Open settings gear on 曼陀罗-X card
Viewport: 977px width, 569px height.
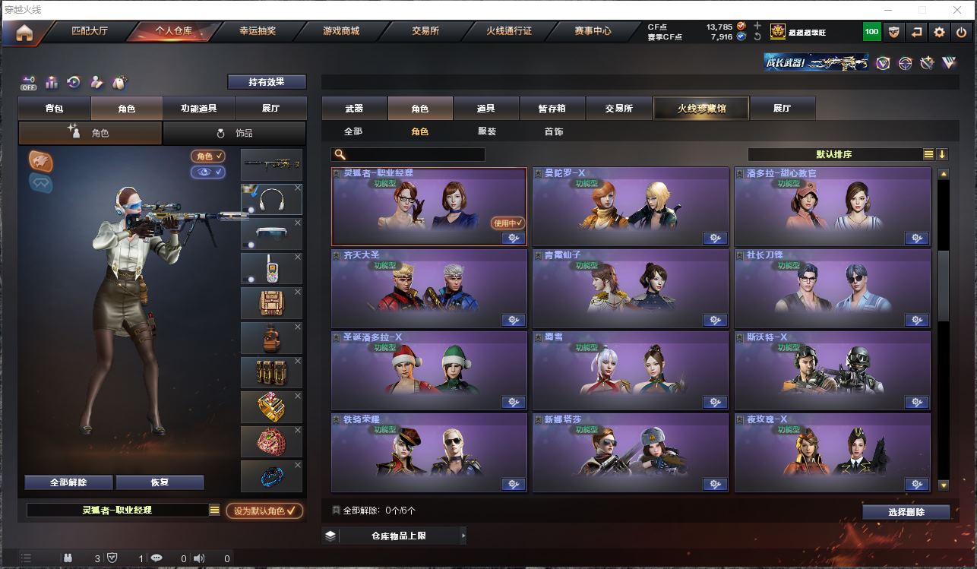pyautogui.click(x=715, y=239)
